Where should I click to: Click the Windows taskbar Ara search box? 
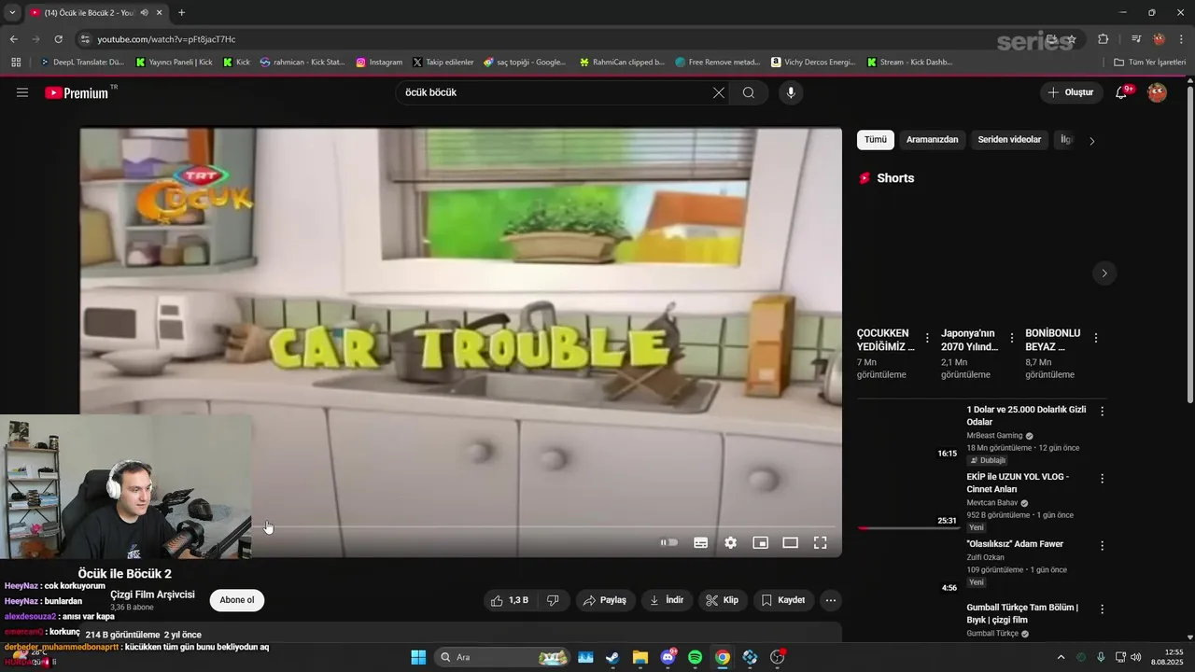[x=504, y=657]
